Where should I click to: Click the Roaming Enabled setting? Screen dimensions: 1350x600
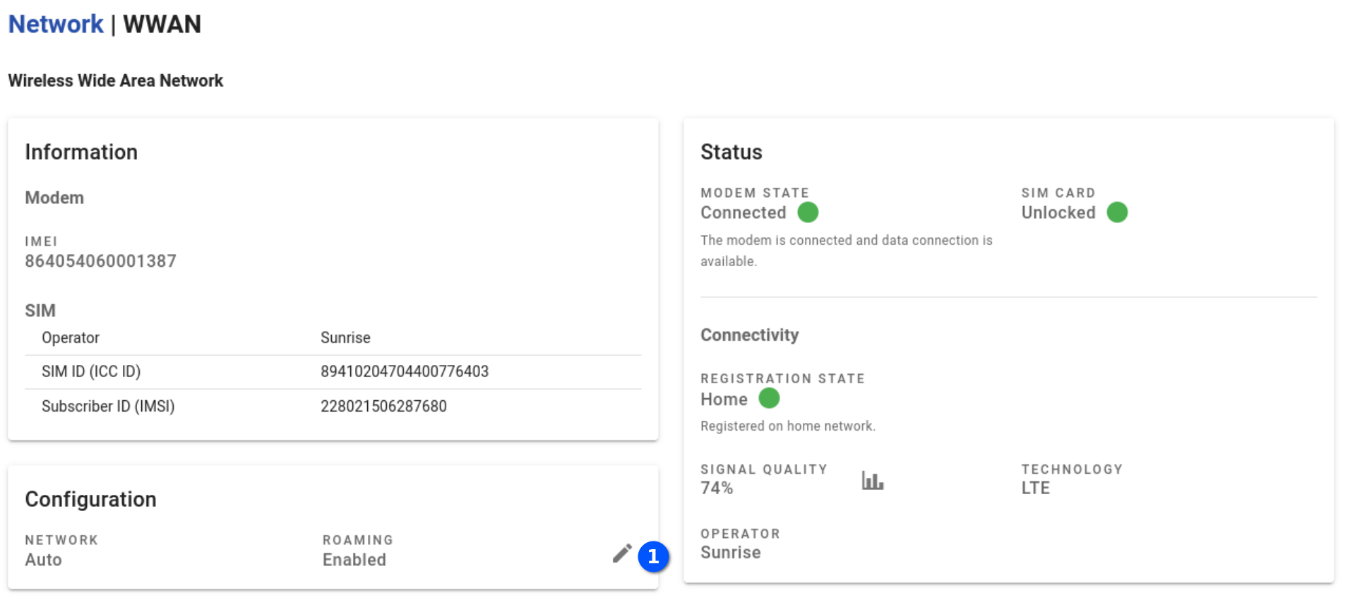tap(354, 560)
